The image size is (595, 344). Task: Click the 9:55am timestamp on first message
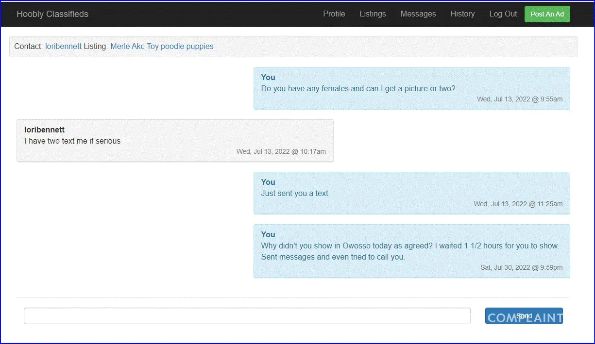[519, 99]
